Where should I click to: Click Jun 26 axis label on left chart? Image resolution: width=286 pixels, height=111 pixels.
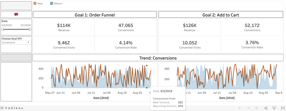coord(76,93)
